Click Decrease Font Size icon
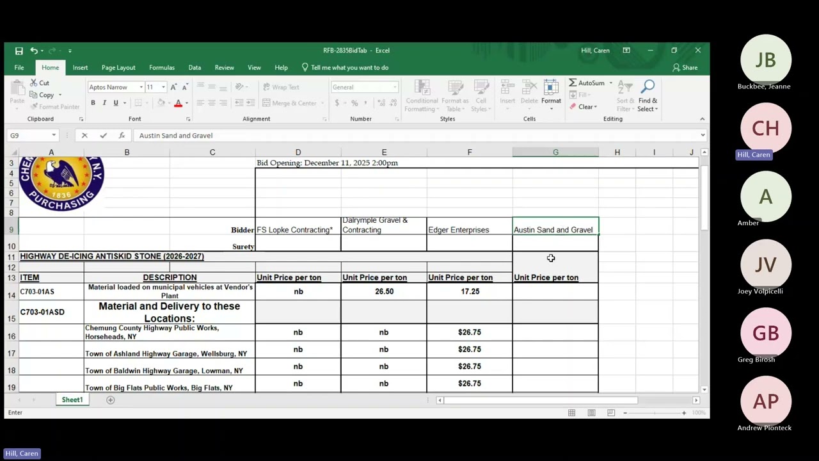Screen dimensions: 819x461 tap(185, 87)
